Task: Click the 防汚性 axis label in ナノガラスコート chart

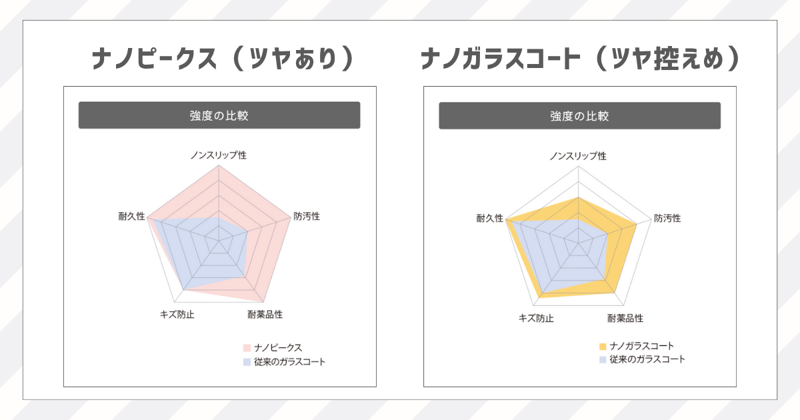Action: pyautogui.click(x=667, y=218)
